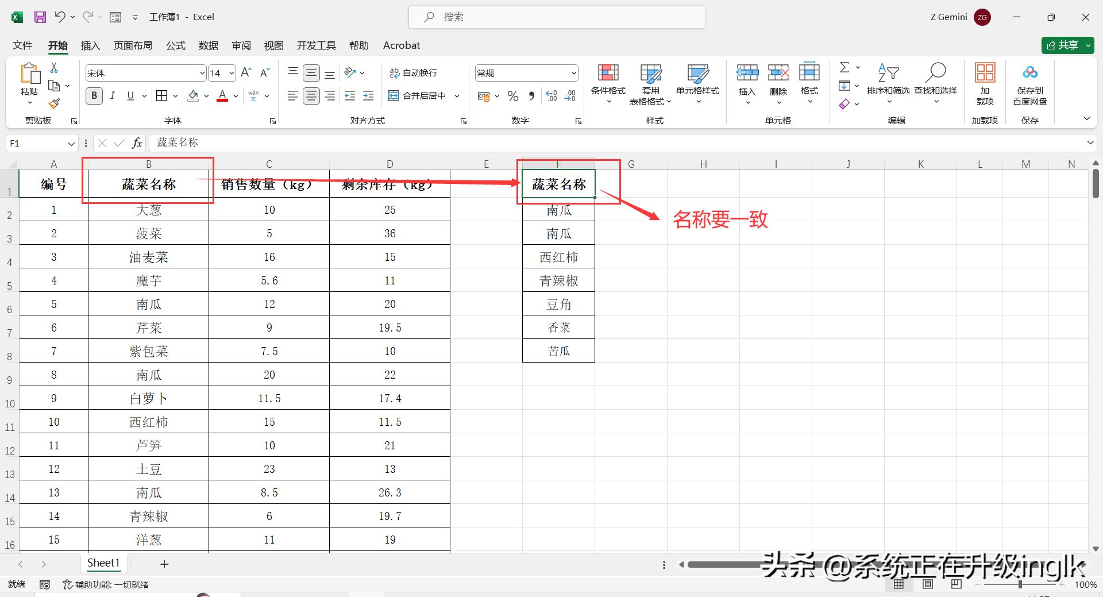Open the font name dropdown (宋体)
Viewport: 1103px width, 597px height.
tap(202, 73)
